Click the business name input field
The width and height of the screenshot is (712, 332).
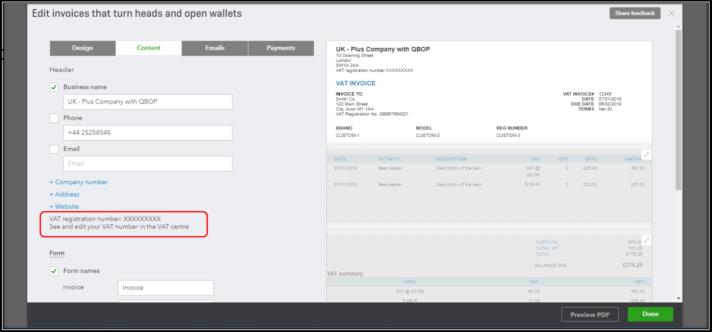[147, 102]
